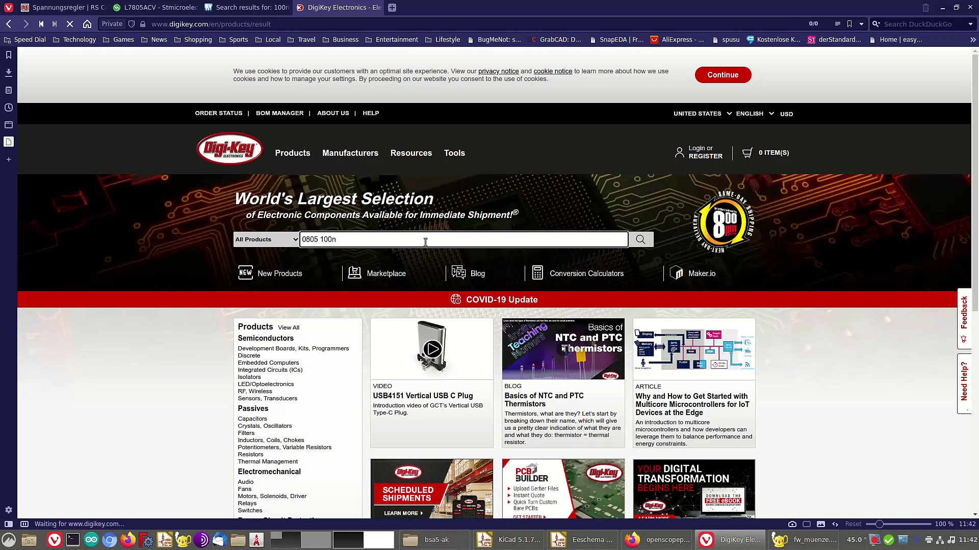Click the home button in the toolbar
The image size is (979, 550).
tap(87, 24)
